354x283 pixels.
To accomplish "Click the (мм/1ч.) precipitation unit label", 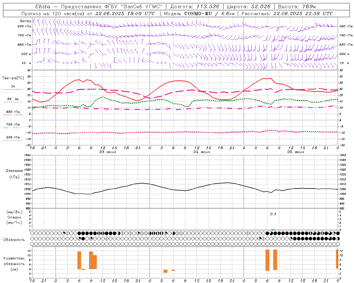I will [x=14, y=222].
